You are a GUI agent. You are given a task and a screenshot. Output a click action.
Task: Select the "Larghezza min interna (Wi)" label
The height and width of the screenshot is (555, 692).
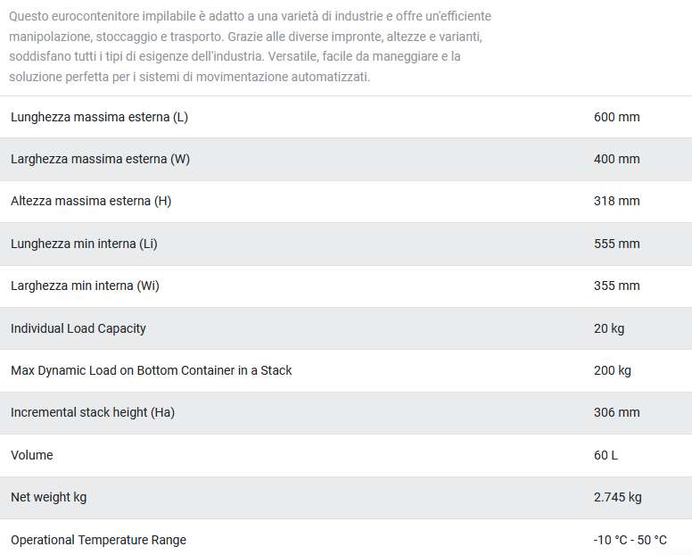coord(85,286)
